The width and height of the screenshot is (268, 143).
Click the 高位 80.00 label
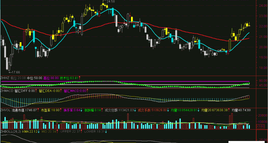(51, 78)
